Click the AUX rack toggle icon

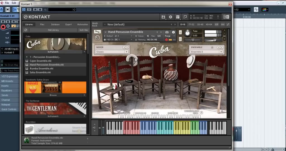coord(223,24)
